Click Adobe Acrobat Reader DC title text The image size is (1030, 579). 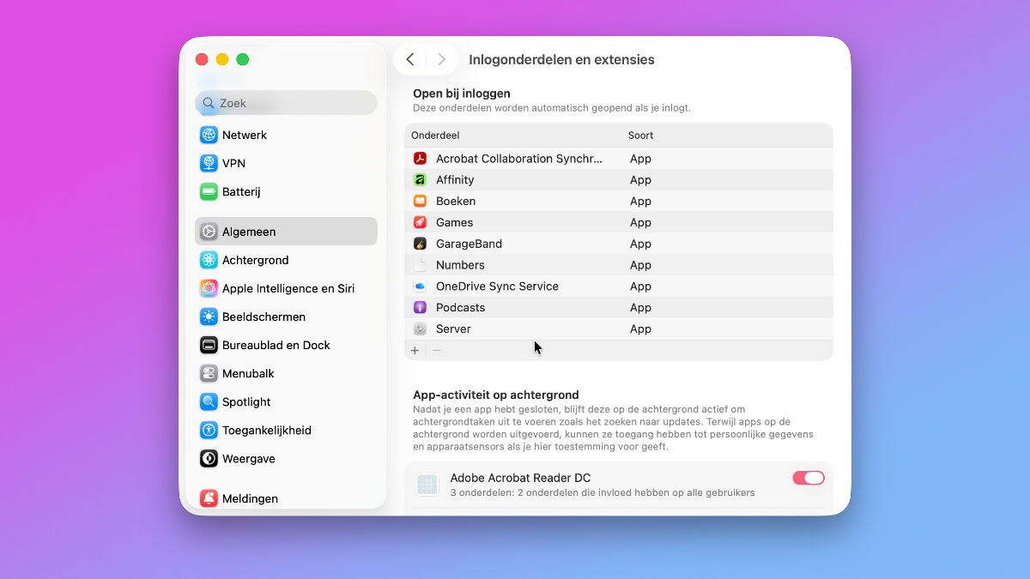click(520, 478)
